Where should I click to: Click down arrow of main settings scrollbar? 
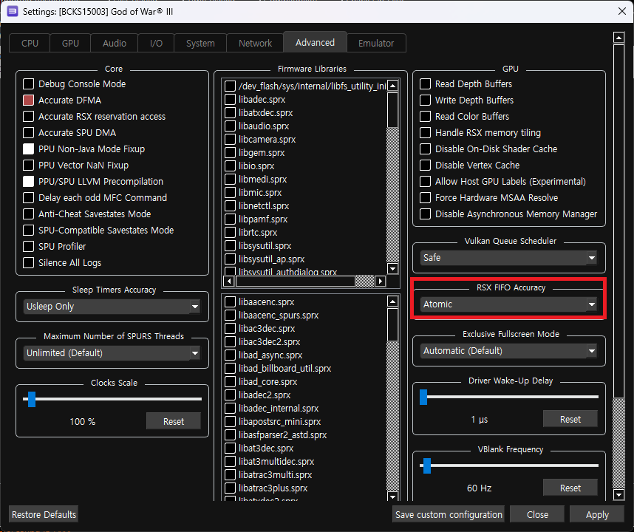tap(618, 494)
